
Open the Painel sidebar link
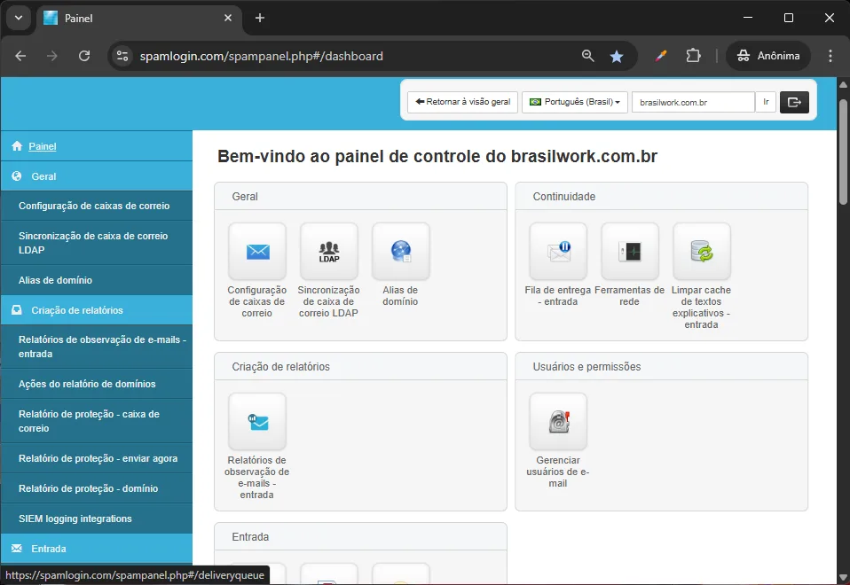coord(43,146)
